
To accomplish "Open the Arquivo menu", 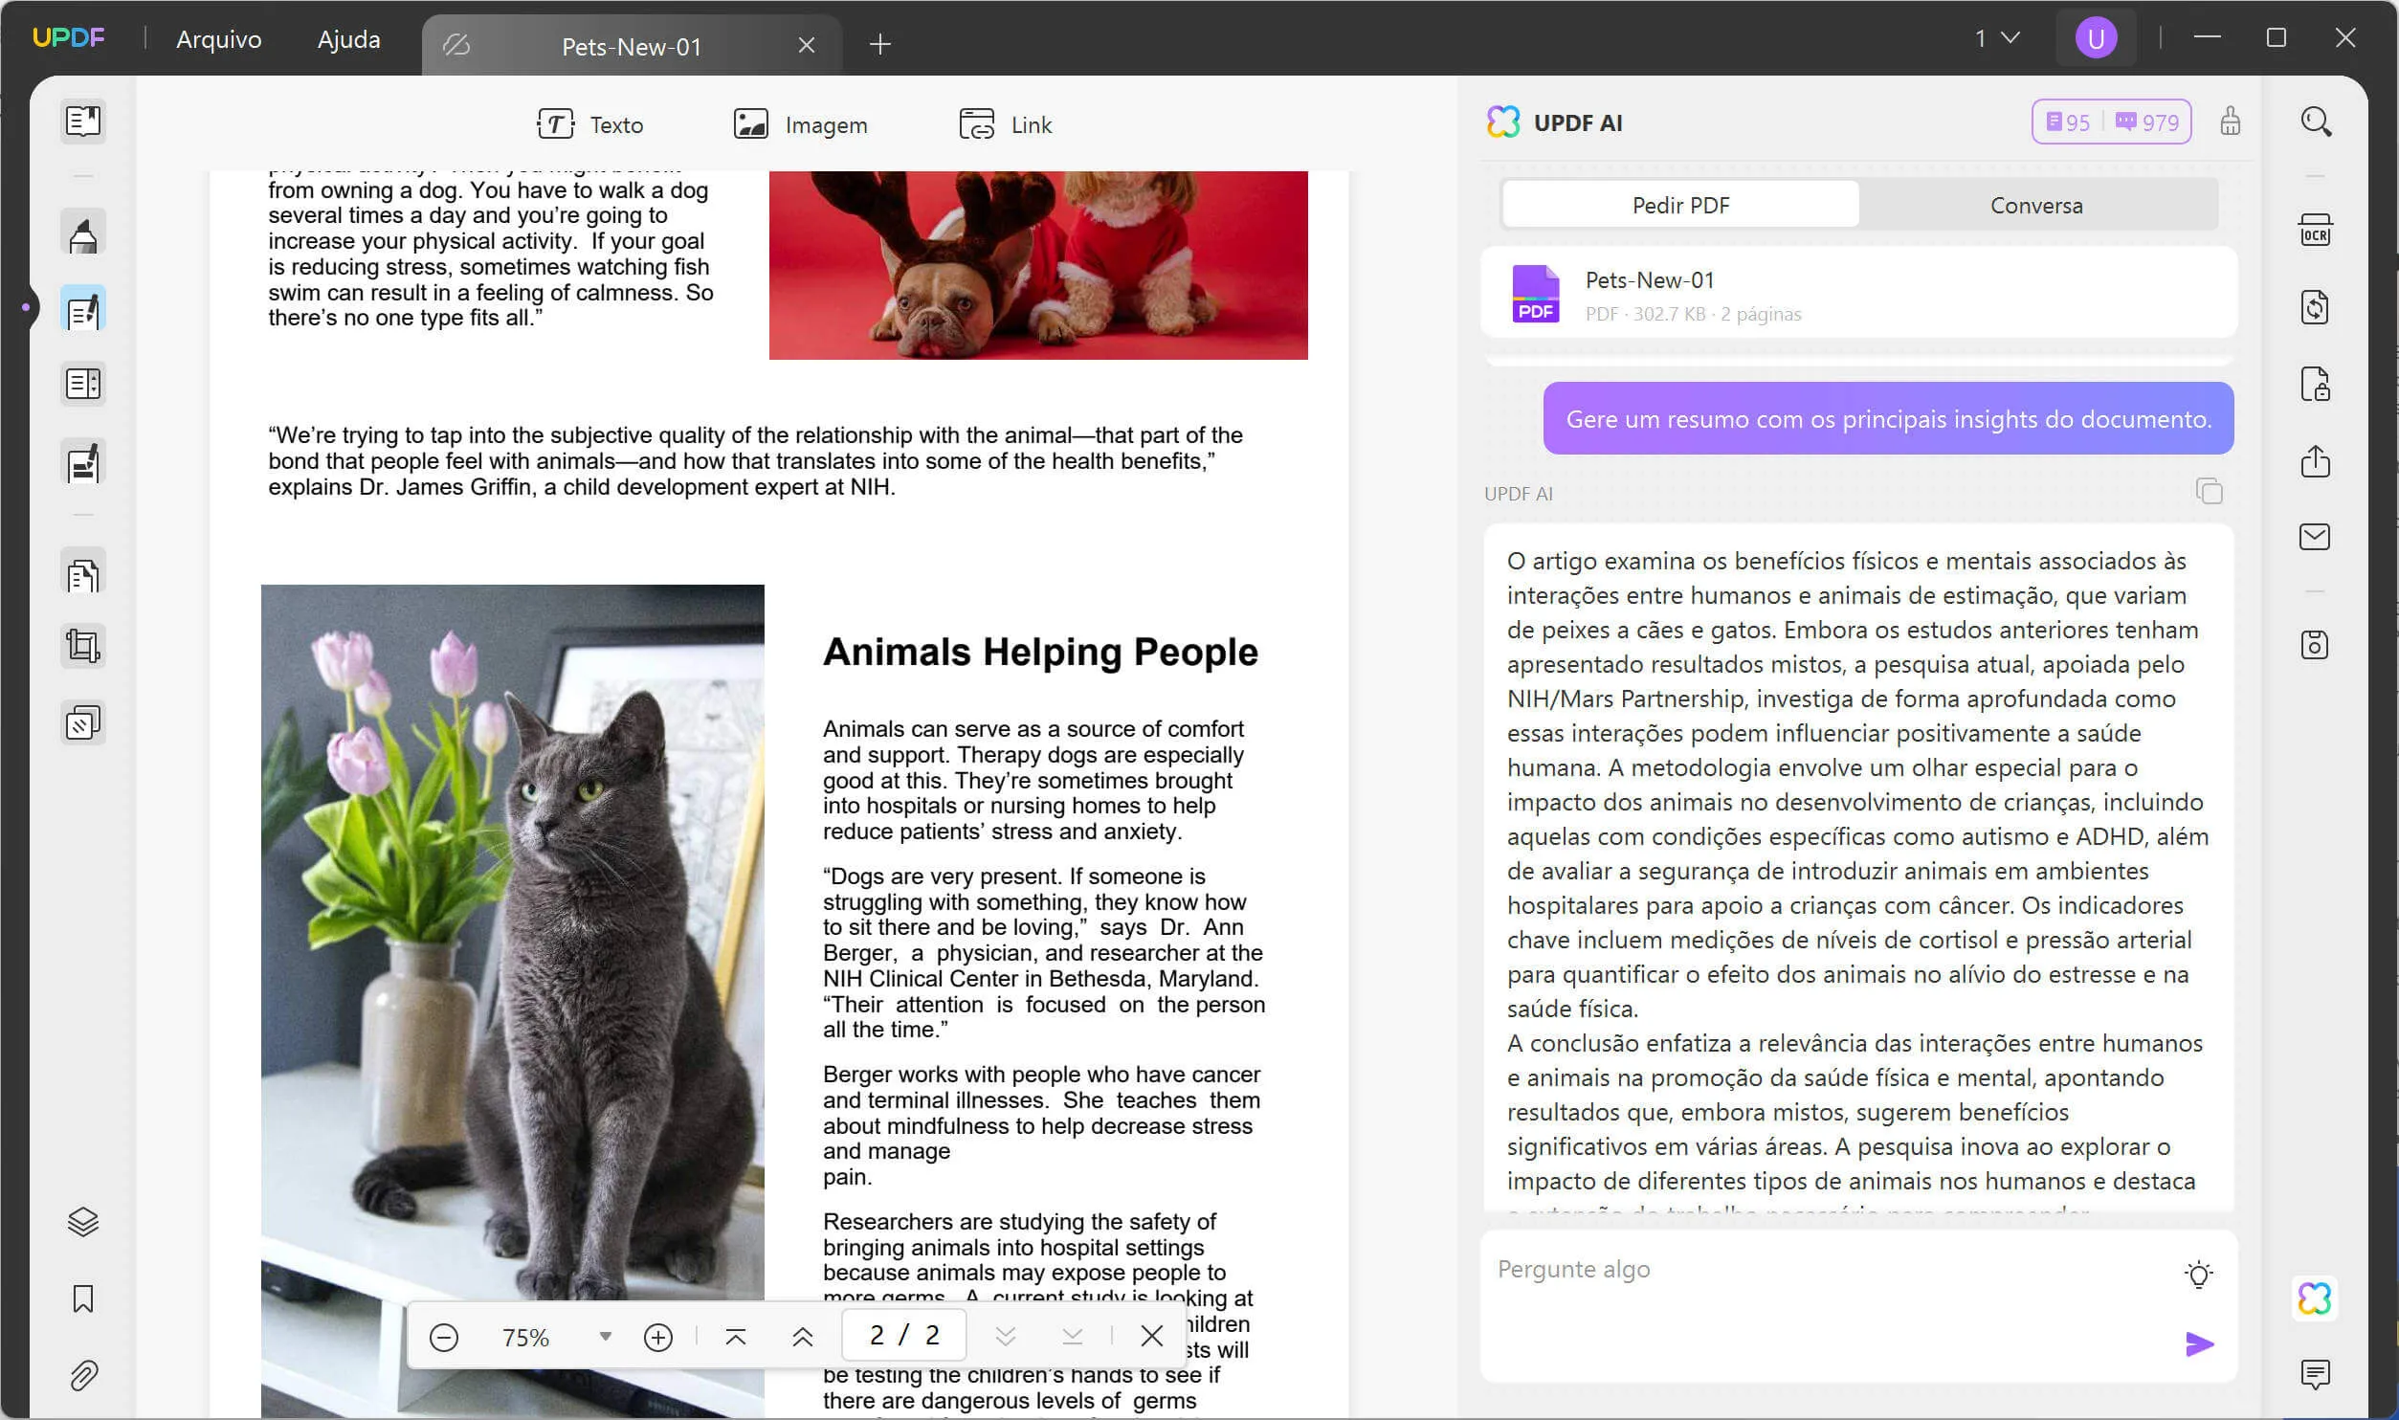I will coord(218,39).
